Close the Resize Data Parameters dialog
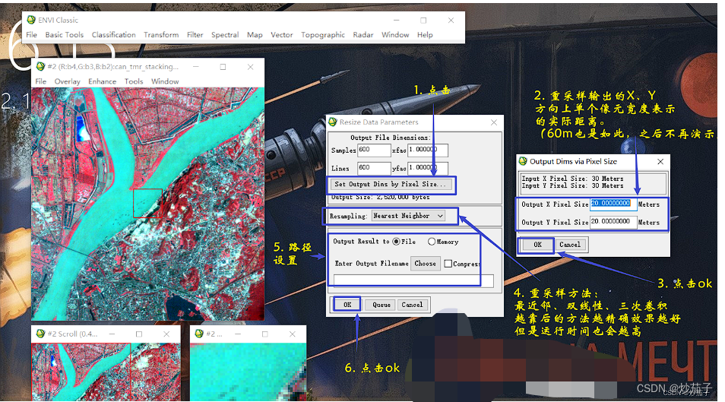The height and width of the screenshot is (402, 725). click(x=494, y=122)
